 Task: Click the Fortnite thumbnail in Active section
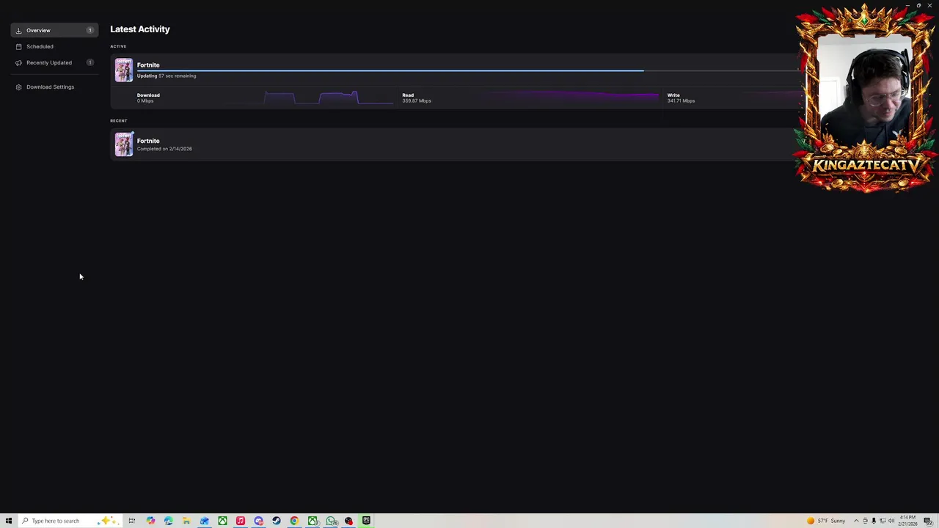(123, 70)
